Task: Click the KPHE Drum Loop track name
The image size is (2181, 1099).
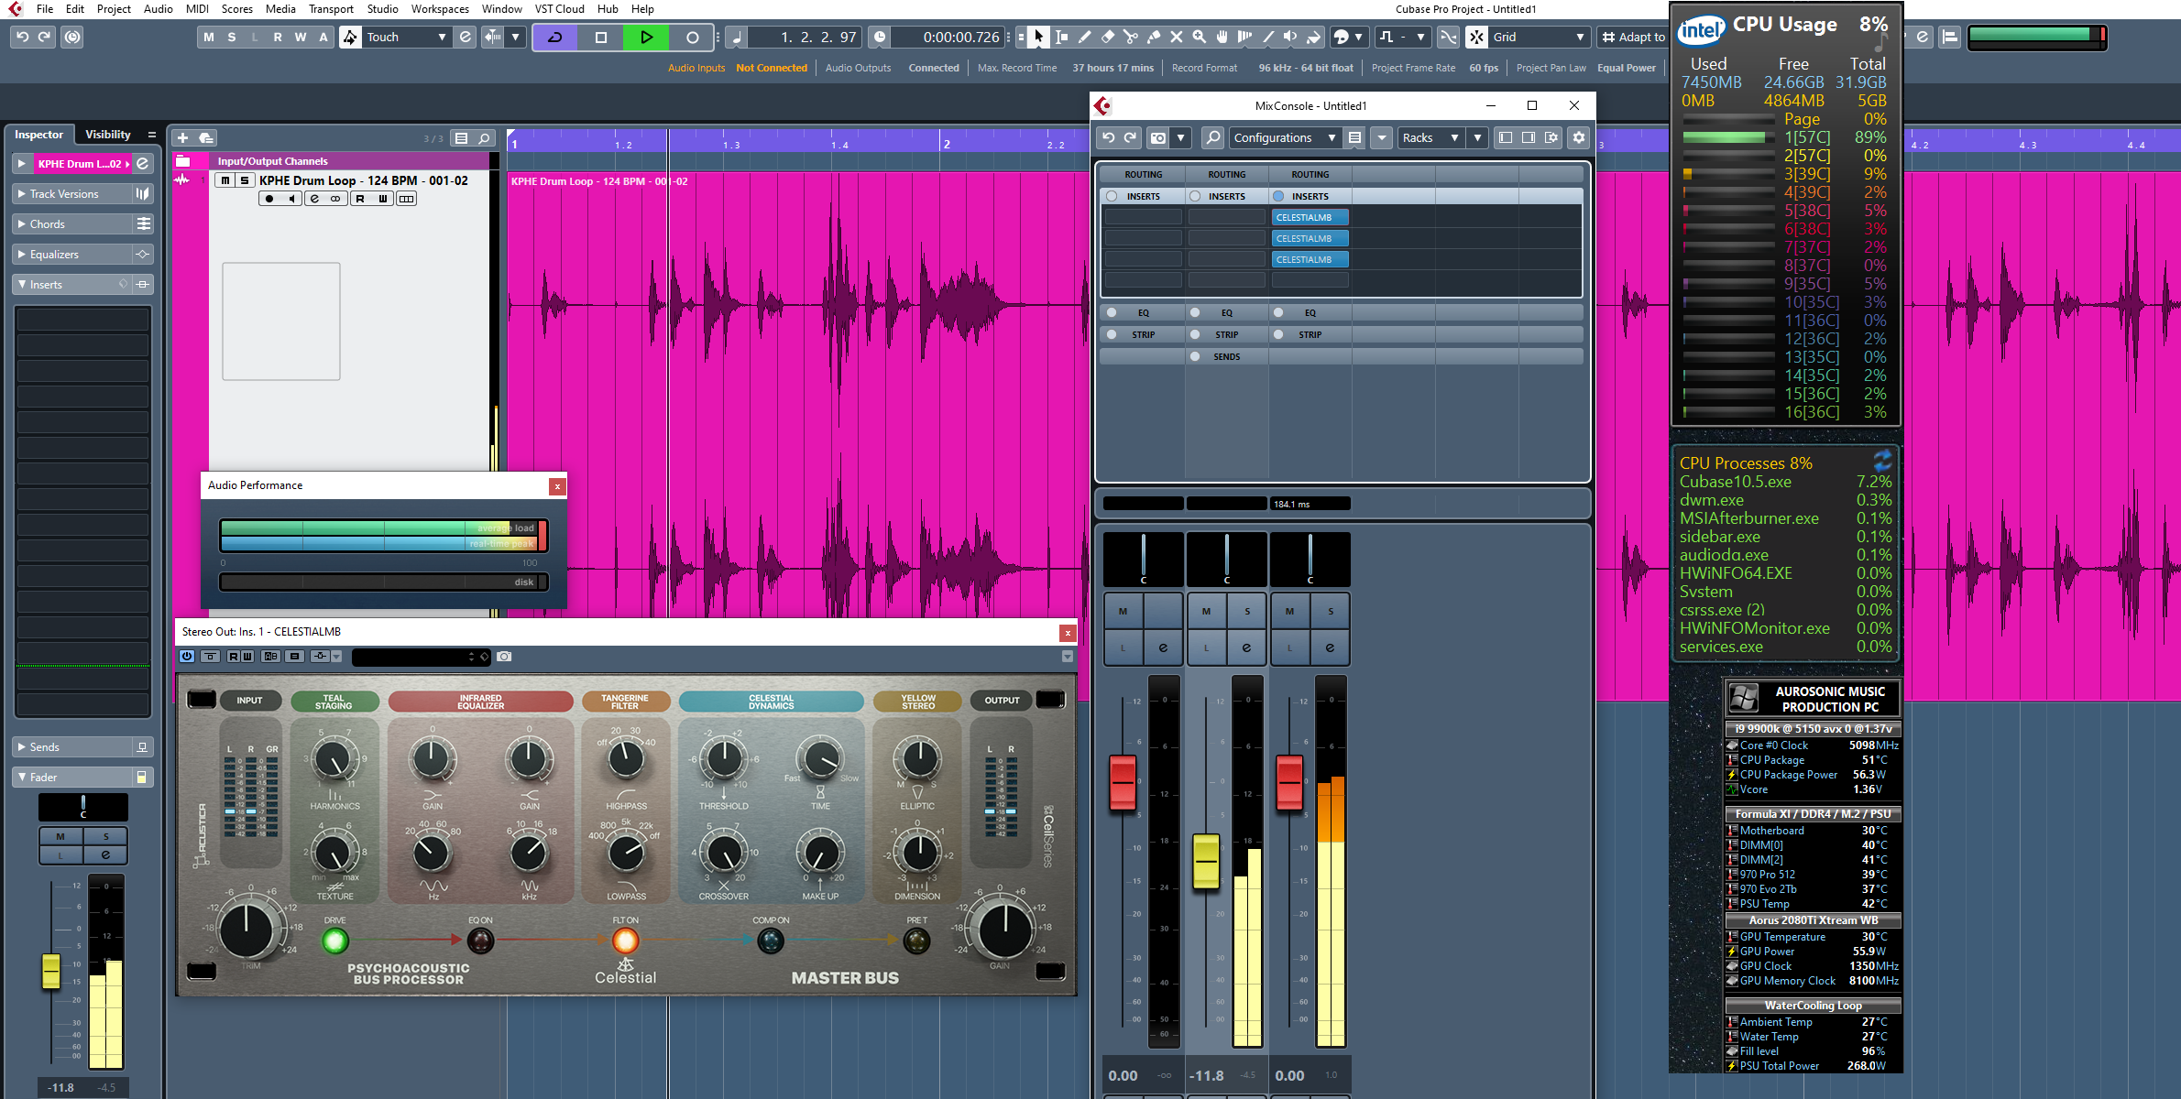Action: [x=363, y=180]
